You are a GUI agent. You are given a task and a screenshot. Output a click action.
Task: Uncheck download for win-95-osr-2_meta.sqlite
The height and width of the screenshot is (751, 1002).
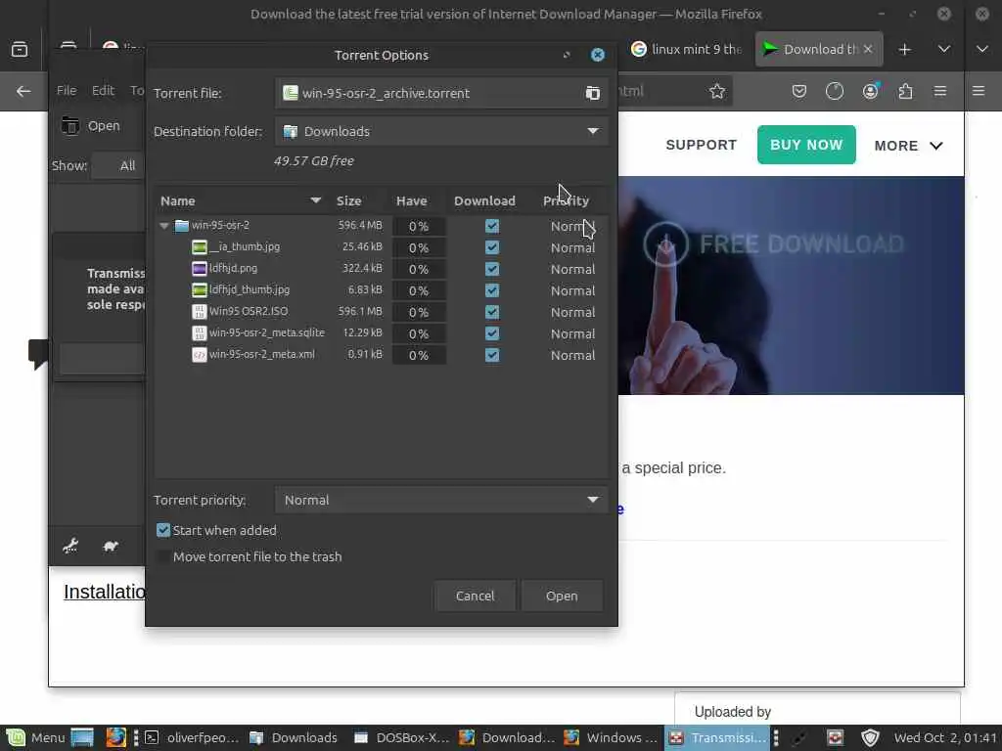coord(491,333)
